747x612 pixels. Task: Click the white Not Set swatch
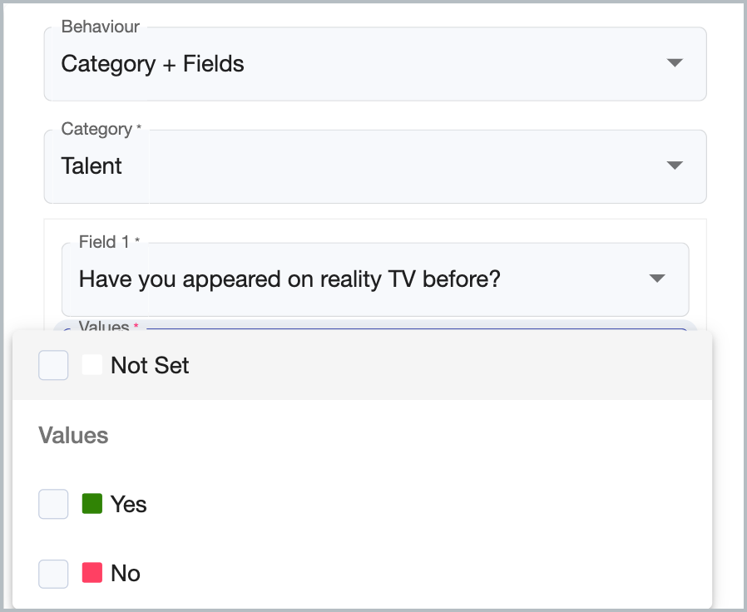pos(92,366)
